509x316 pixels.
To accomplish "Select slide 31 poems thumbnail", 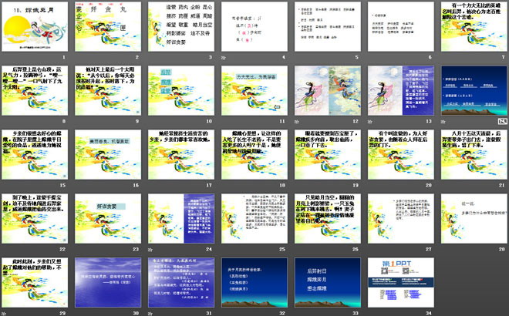I will 181,282.
